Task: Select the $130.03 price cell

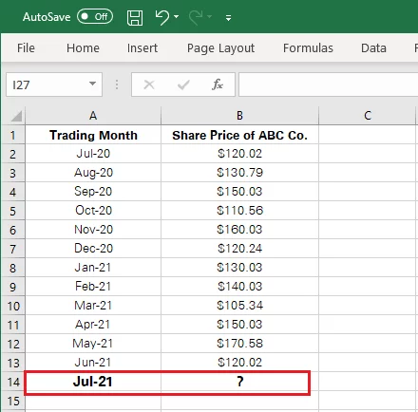Action: [x=239, y=268]
